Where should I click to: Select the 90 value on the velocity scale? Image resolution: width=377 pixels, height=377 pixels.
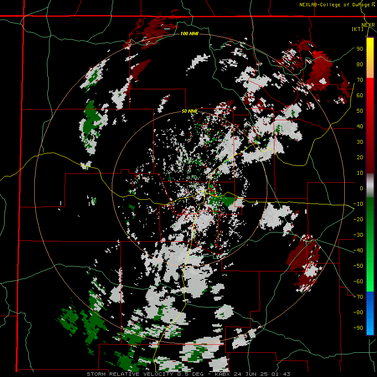point(360,49)
